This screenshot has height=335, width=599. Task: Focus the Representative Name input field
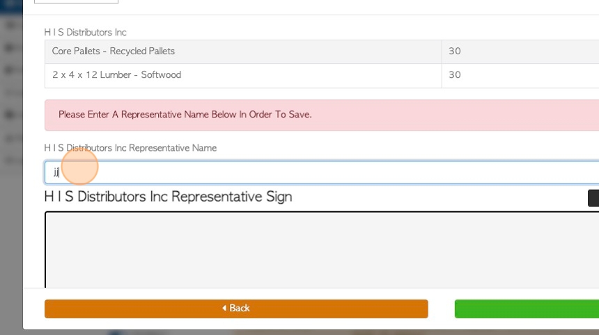(322, 172)
